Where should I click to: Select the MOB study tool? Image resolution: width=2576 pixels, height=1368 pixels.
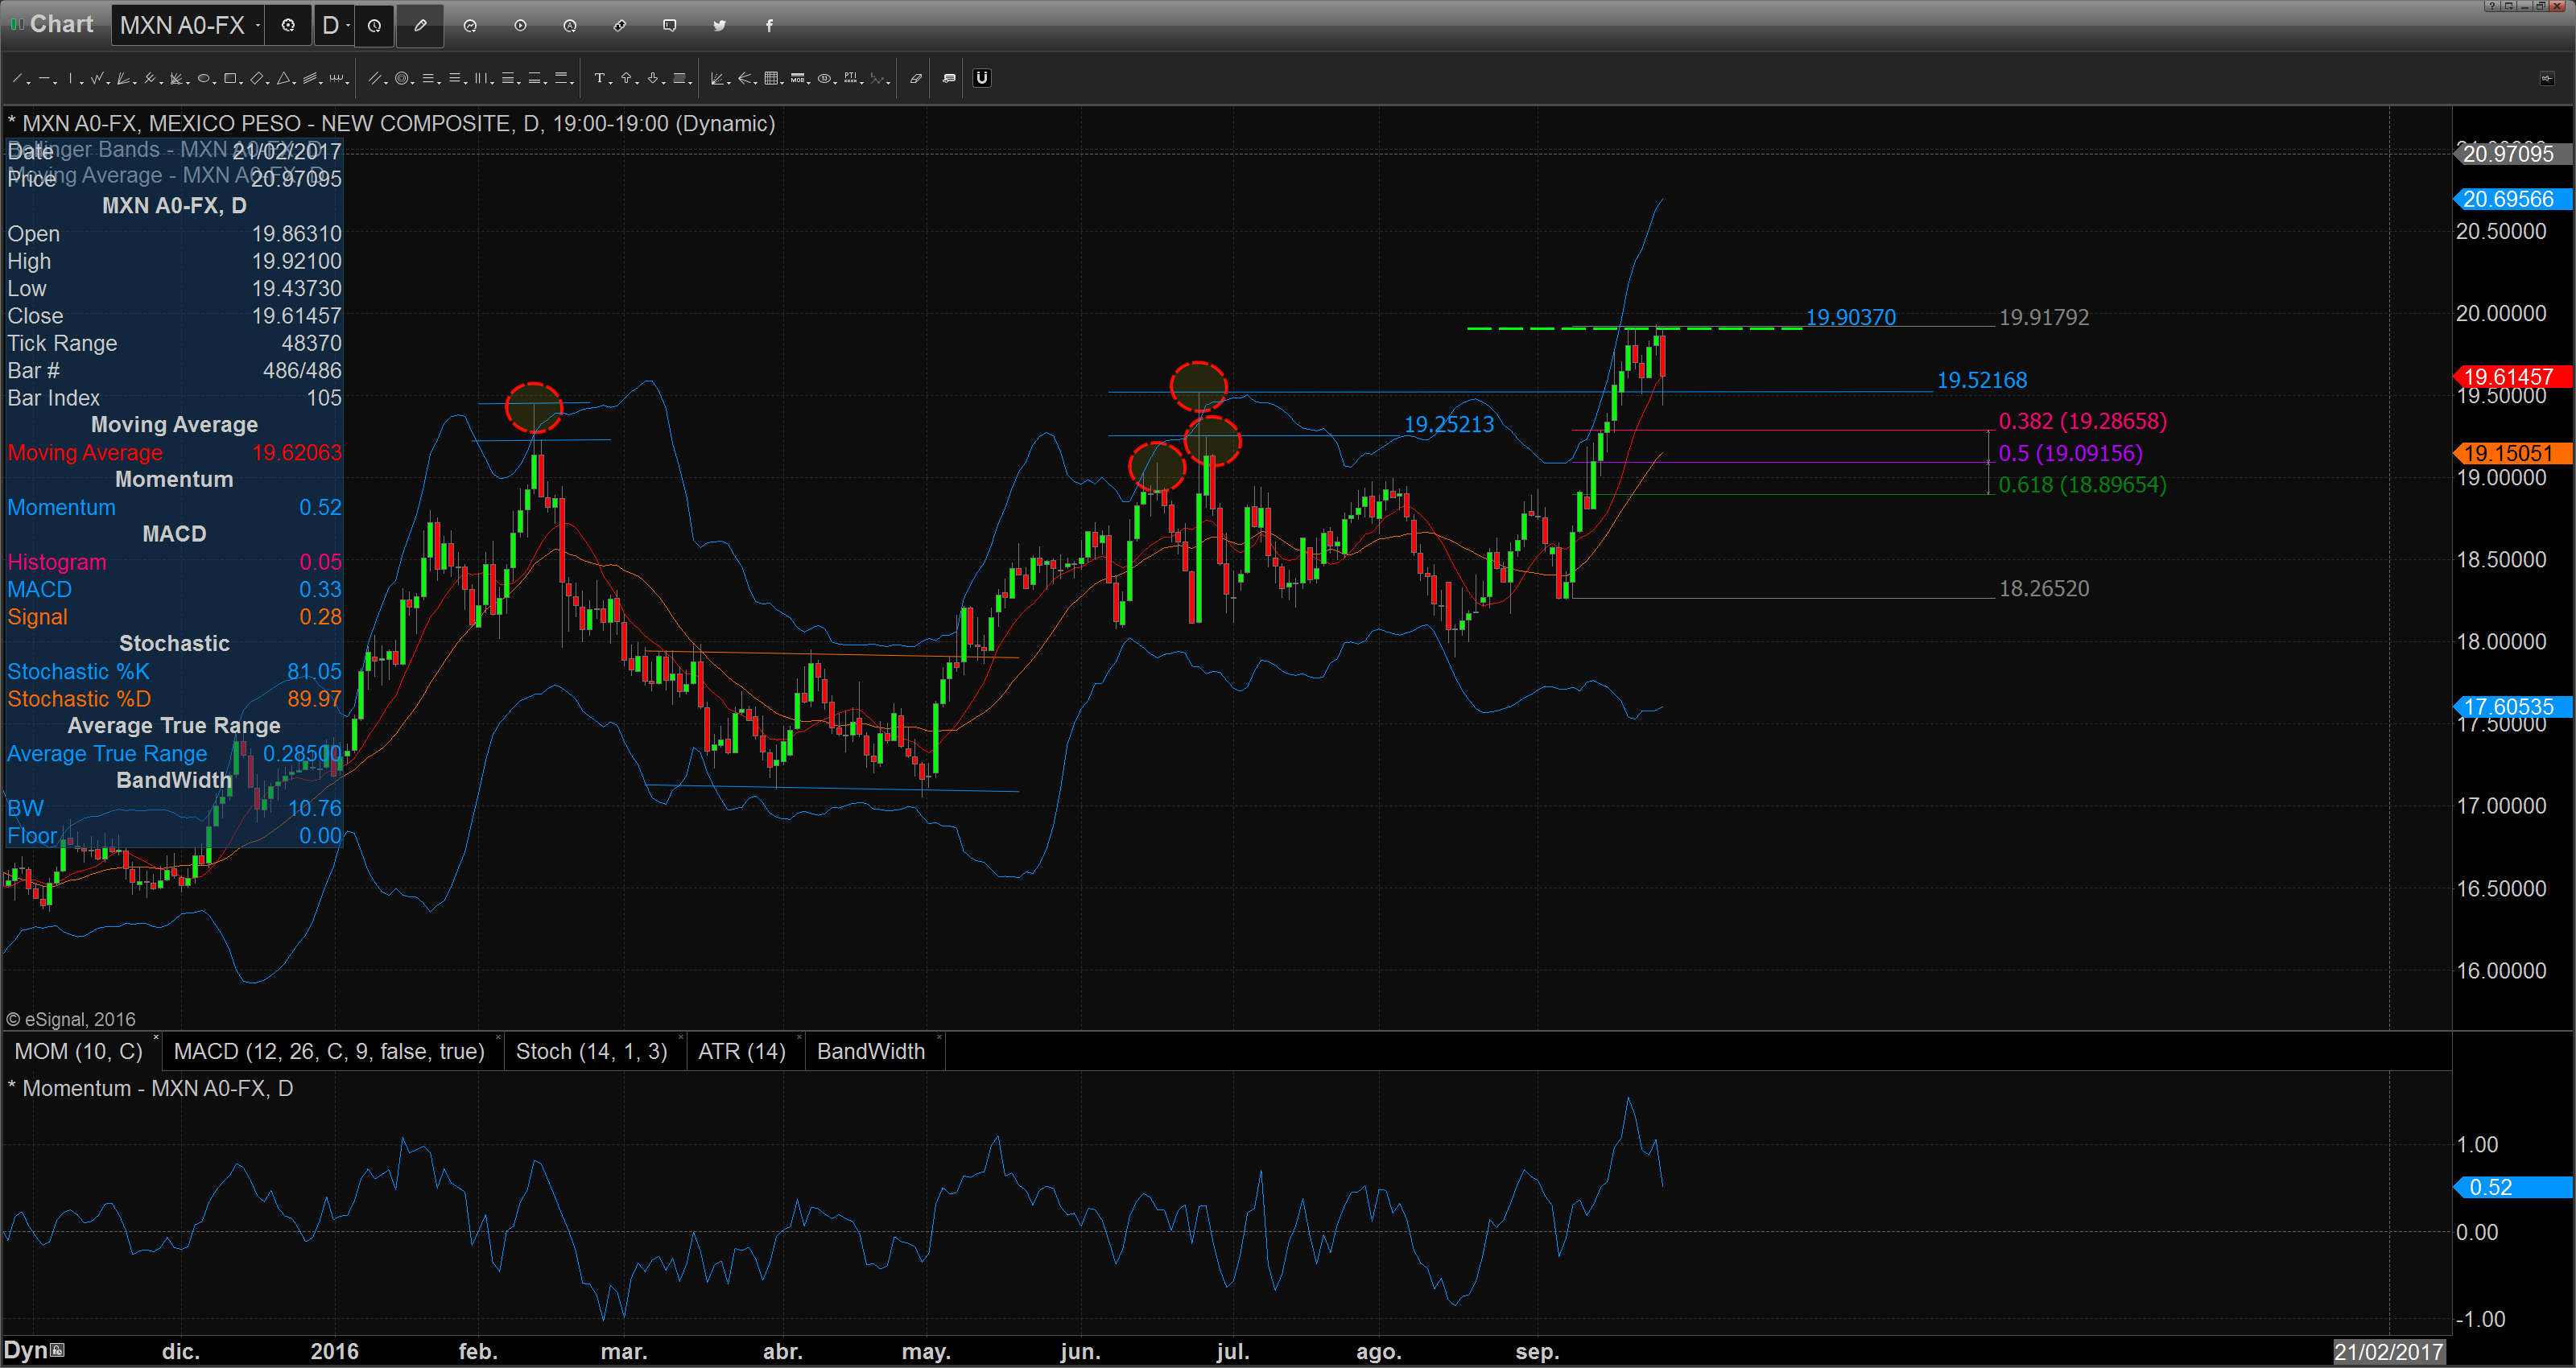point(797,78)
